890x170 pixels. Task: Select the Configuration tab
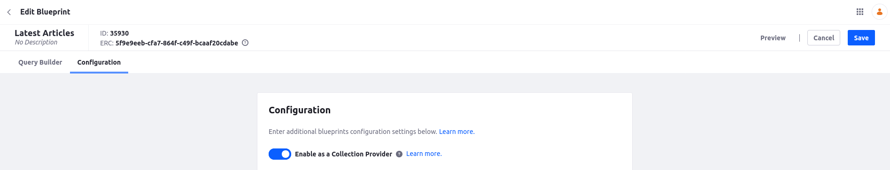point(99,62)
